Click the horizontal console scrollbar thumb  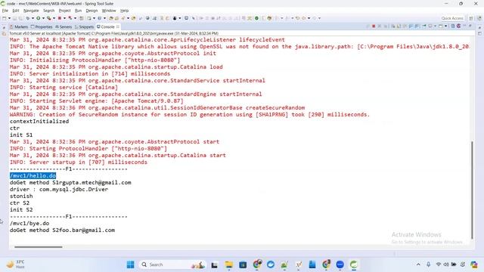[x=39, y=247]
